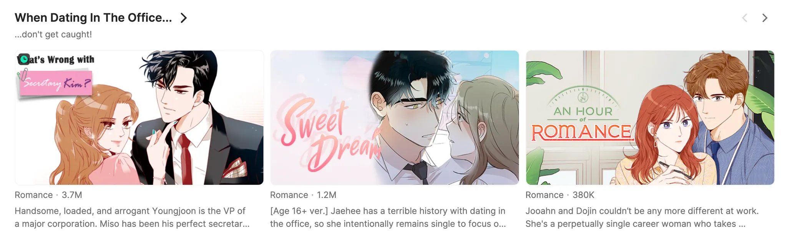This screenshot has width=787, height=241.
Task: Open the 'Jooahn and Dojin' description text
Action: point(642,217)
